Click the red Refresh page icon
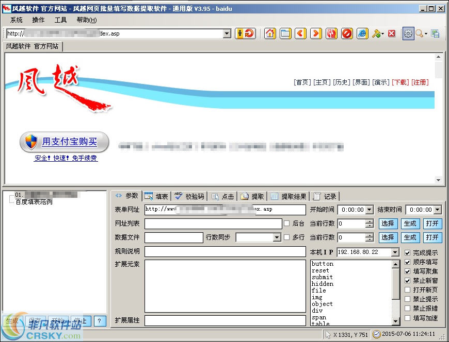Image resolution: width=449 pixels, height=342 pixels. click(x=331, y=33)
